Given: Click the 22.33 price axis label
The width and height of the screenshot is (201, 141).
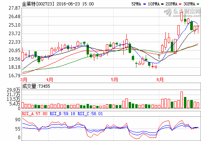Looking at the screenshot, I should [x=14, y=42].
